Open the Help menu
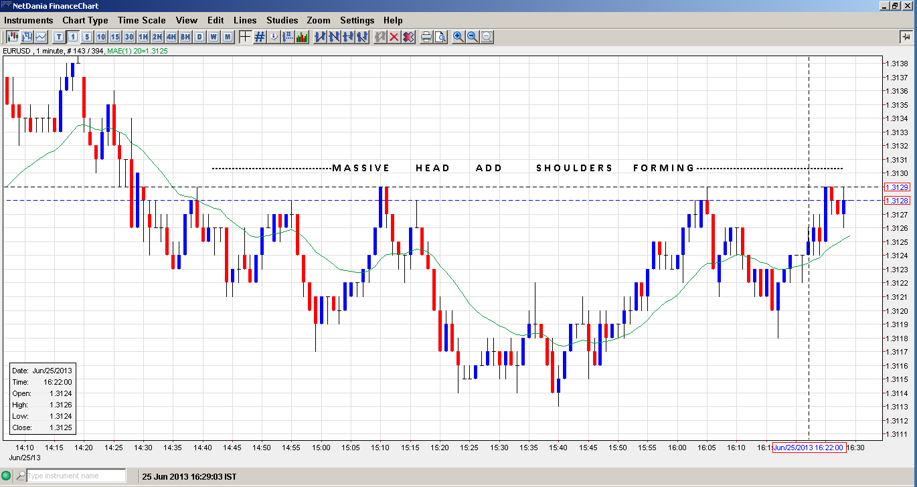The image size is (917, 487). point(393,20)
